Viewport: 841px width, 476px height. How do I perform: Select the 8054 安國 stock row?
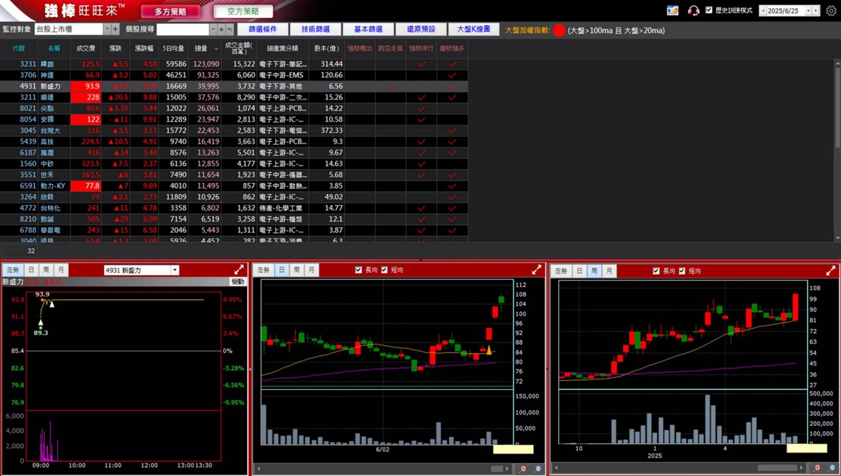tap(234, 120)
